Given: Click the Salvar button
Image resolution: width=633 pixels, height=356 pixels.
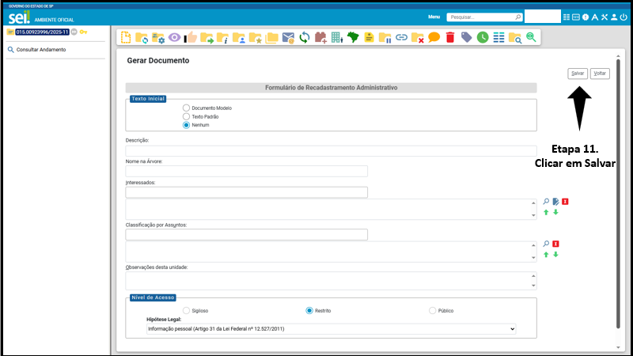Looking at the screenshot, I should click(578, 73).
